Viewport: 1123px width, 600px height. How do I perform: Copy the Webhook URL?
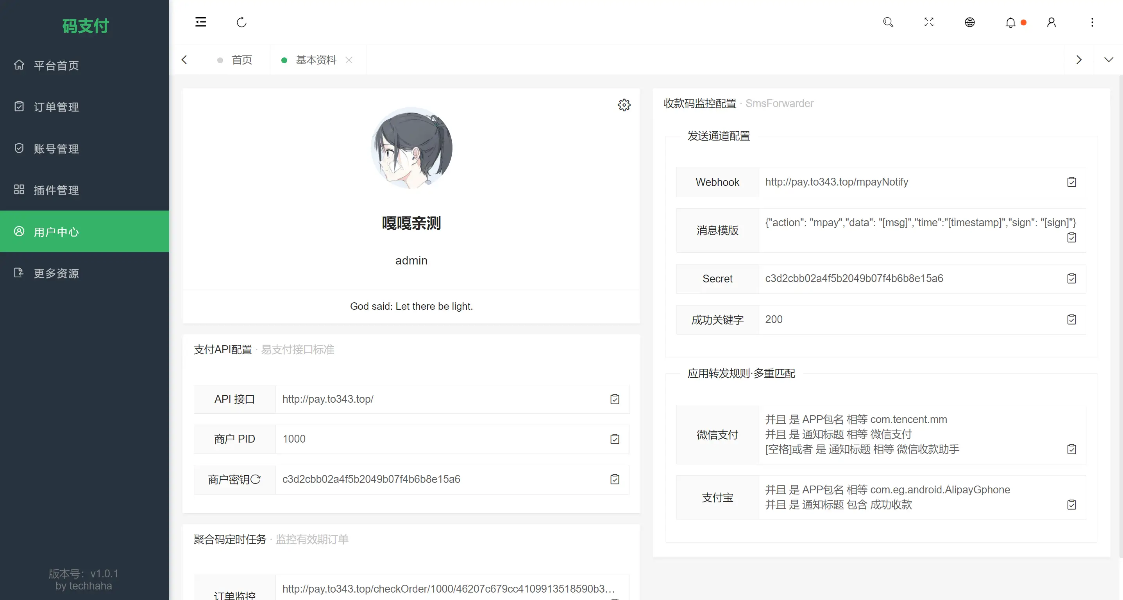(1072, 182)
